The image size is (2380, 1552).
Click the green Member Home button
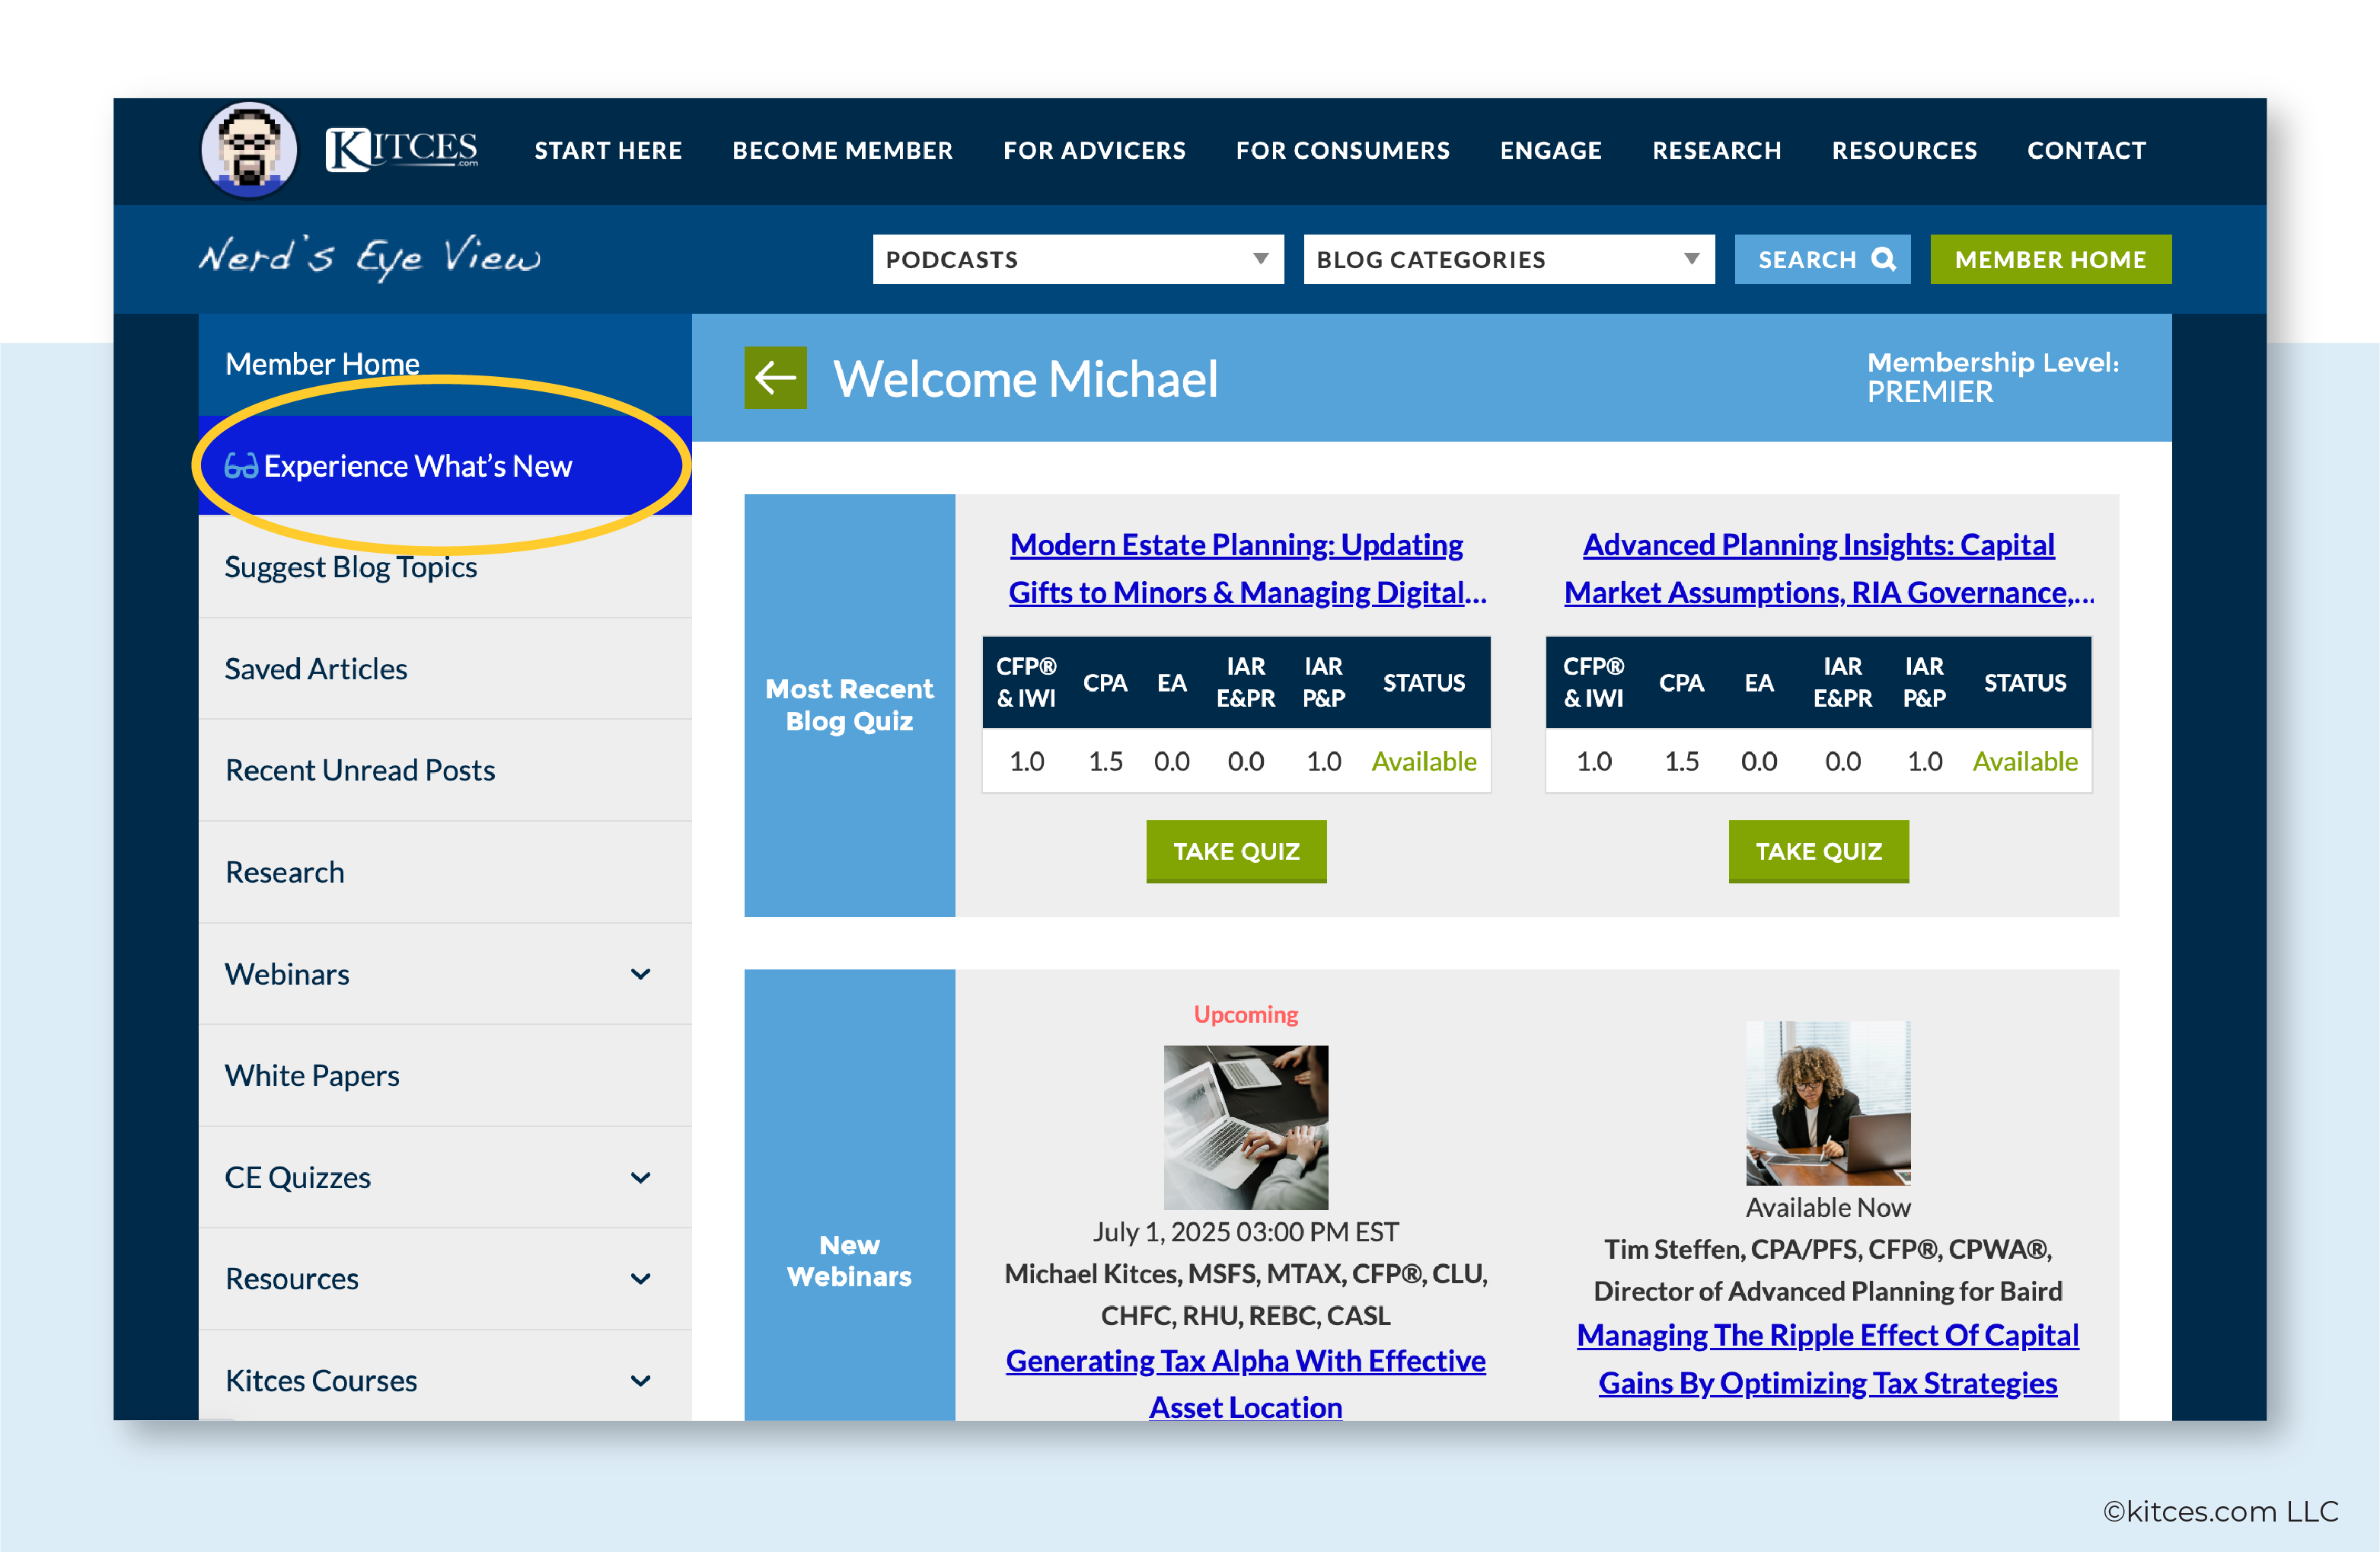[x=2051, y=259]
